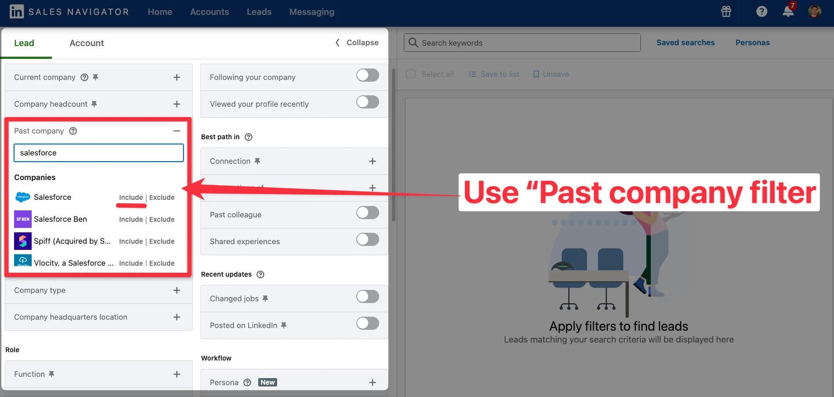Expand Company headquarters location filter

coord(177,317)
